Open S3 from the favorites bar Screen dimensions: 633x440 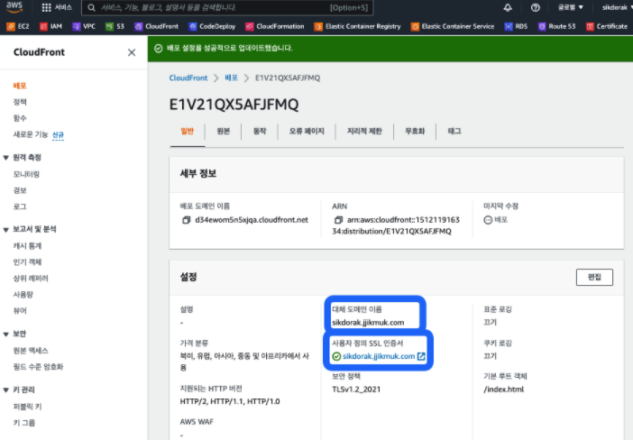(x=115, y=27)
